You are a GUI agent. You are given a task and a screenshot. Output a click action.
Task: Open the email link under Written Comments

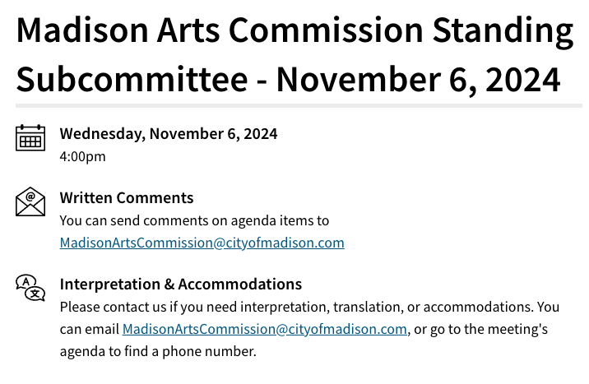pos(202,243)
